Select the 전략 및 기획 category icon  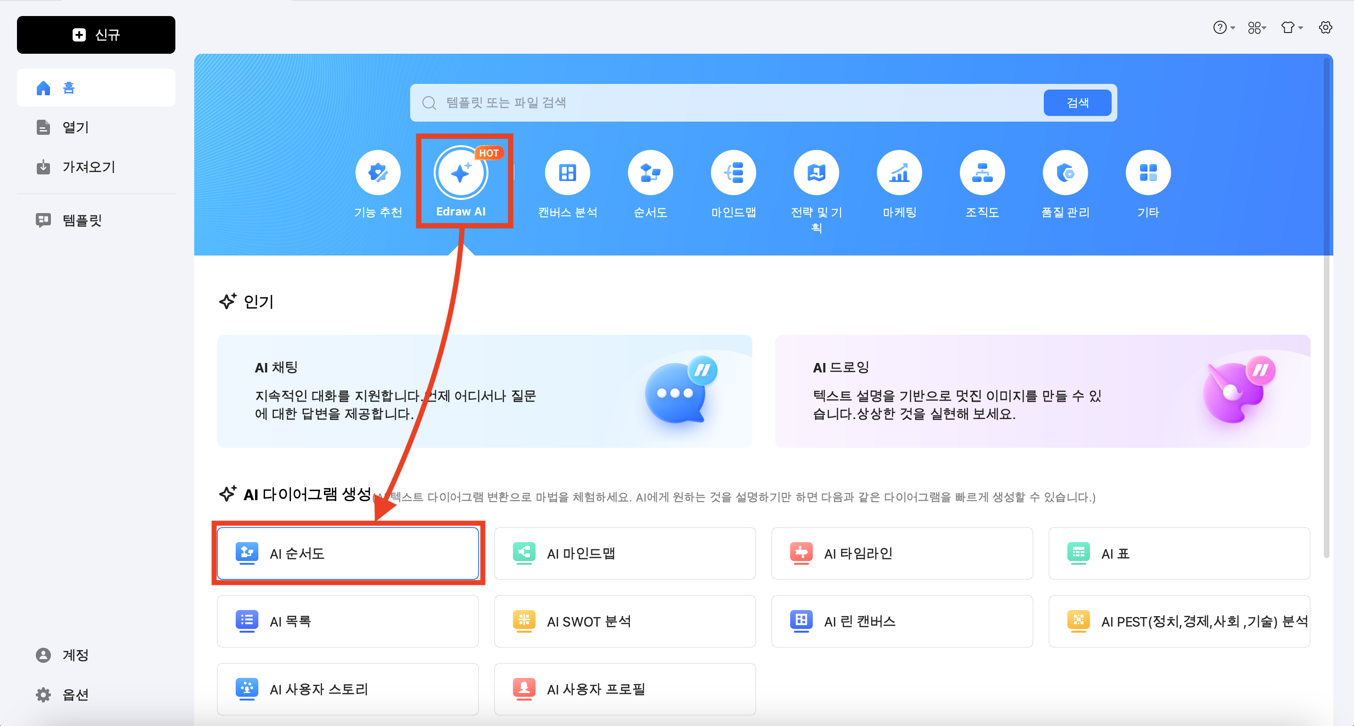point(816,173)
